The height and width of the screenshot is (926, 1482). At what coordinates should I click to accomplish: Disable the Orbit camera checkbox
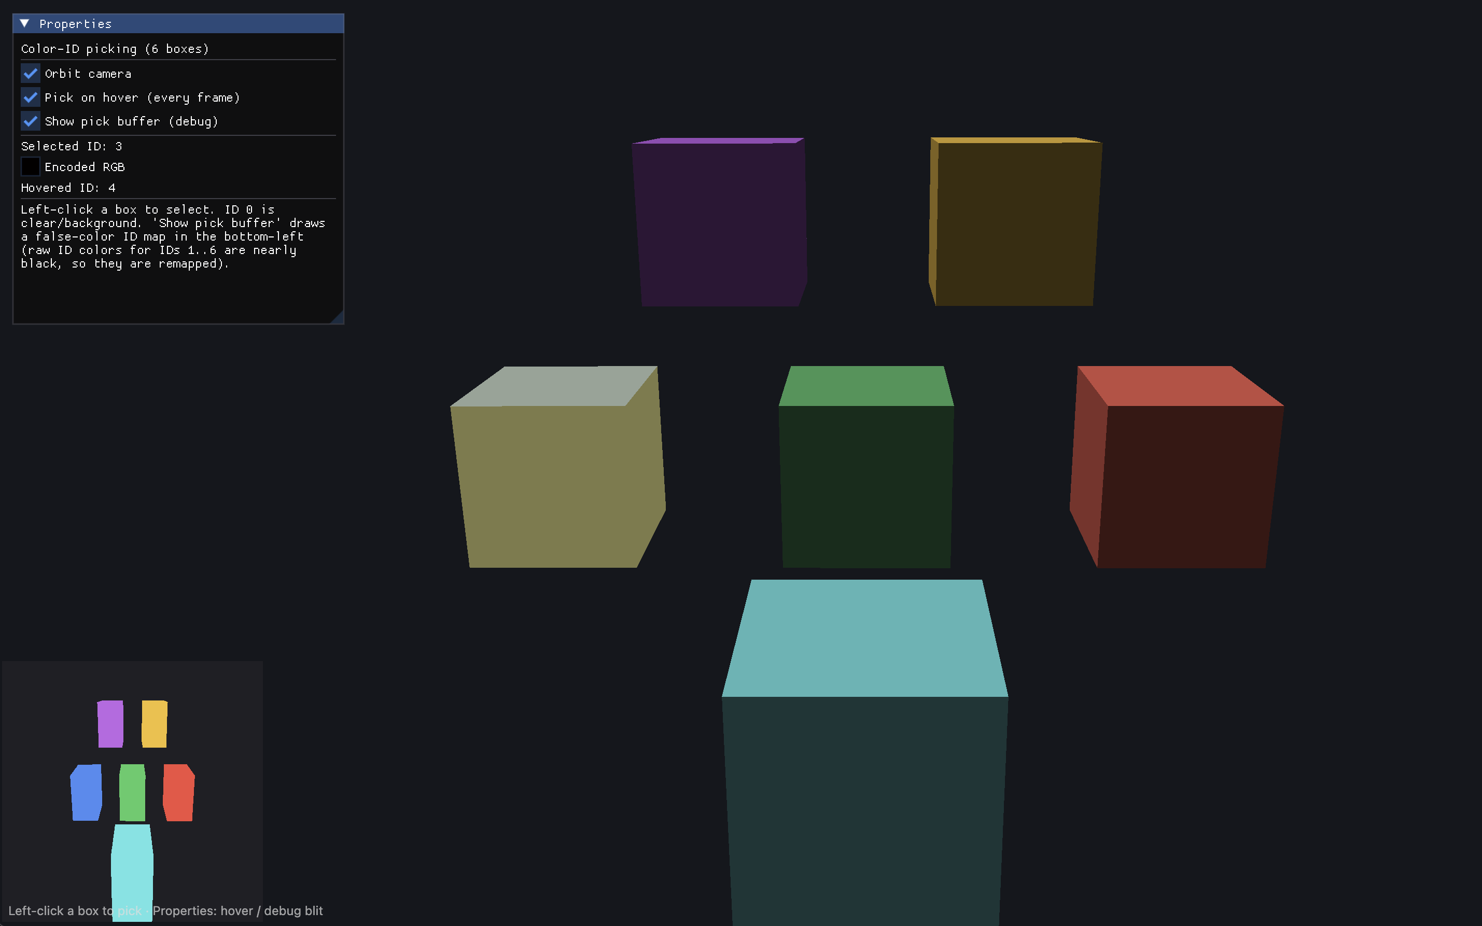point(31,74)
